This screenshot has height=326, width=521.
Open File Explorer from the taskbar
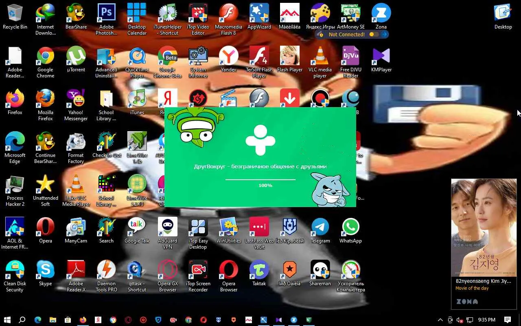[53, 320]
